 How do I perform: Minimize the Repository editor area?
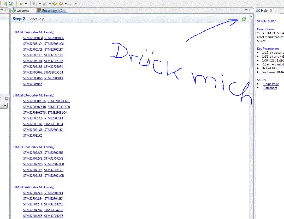click(x=246, y=9)
